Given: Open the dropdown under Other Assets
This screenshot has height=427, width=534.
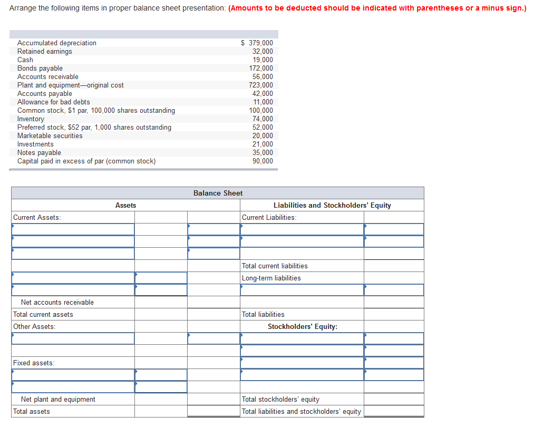Looking at the screenshot, I should [x=73, y=338].
